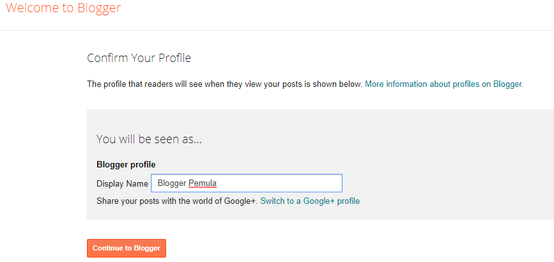Viewport: 554px width, 262px height.
Task: Switch to a Google+ profile
Action: [310, 201]
